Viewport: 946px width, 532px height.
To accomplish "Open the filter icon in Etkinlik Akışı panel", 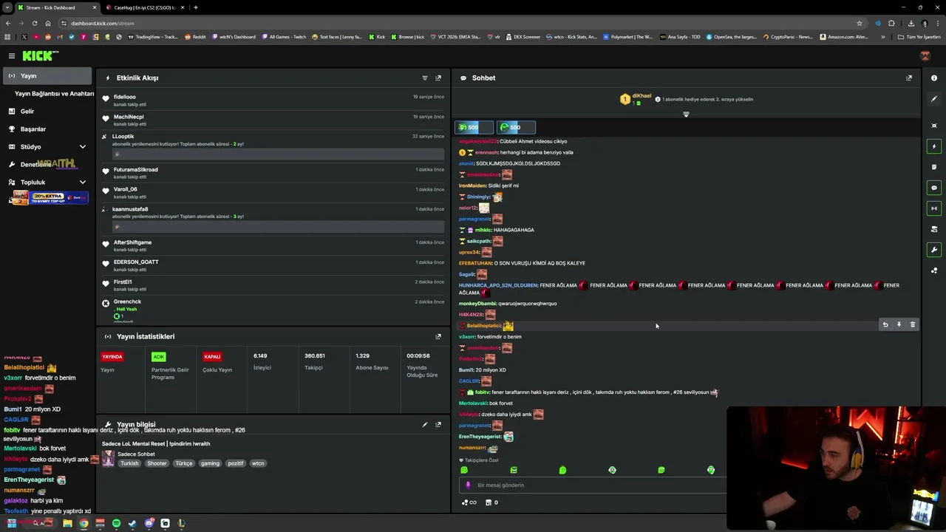I will [x=424, y=78].
